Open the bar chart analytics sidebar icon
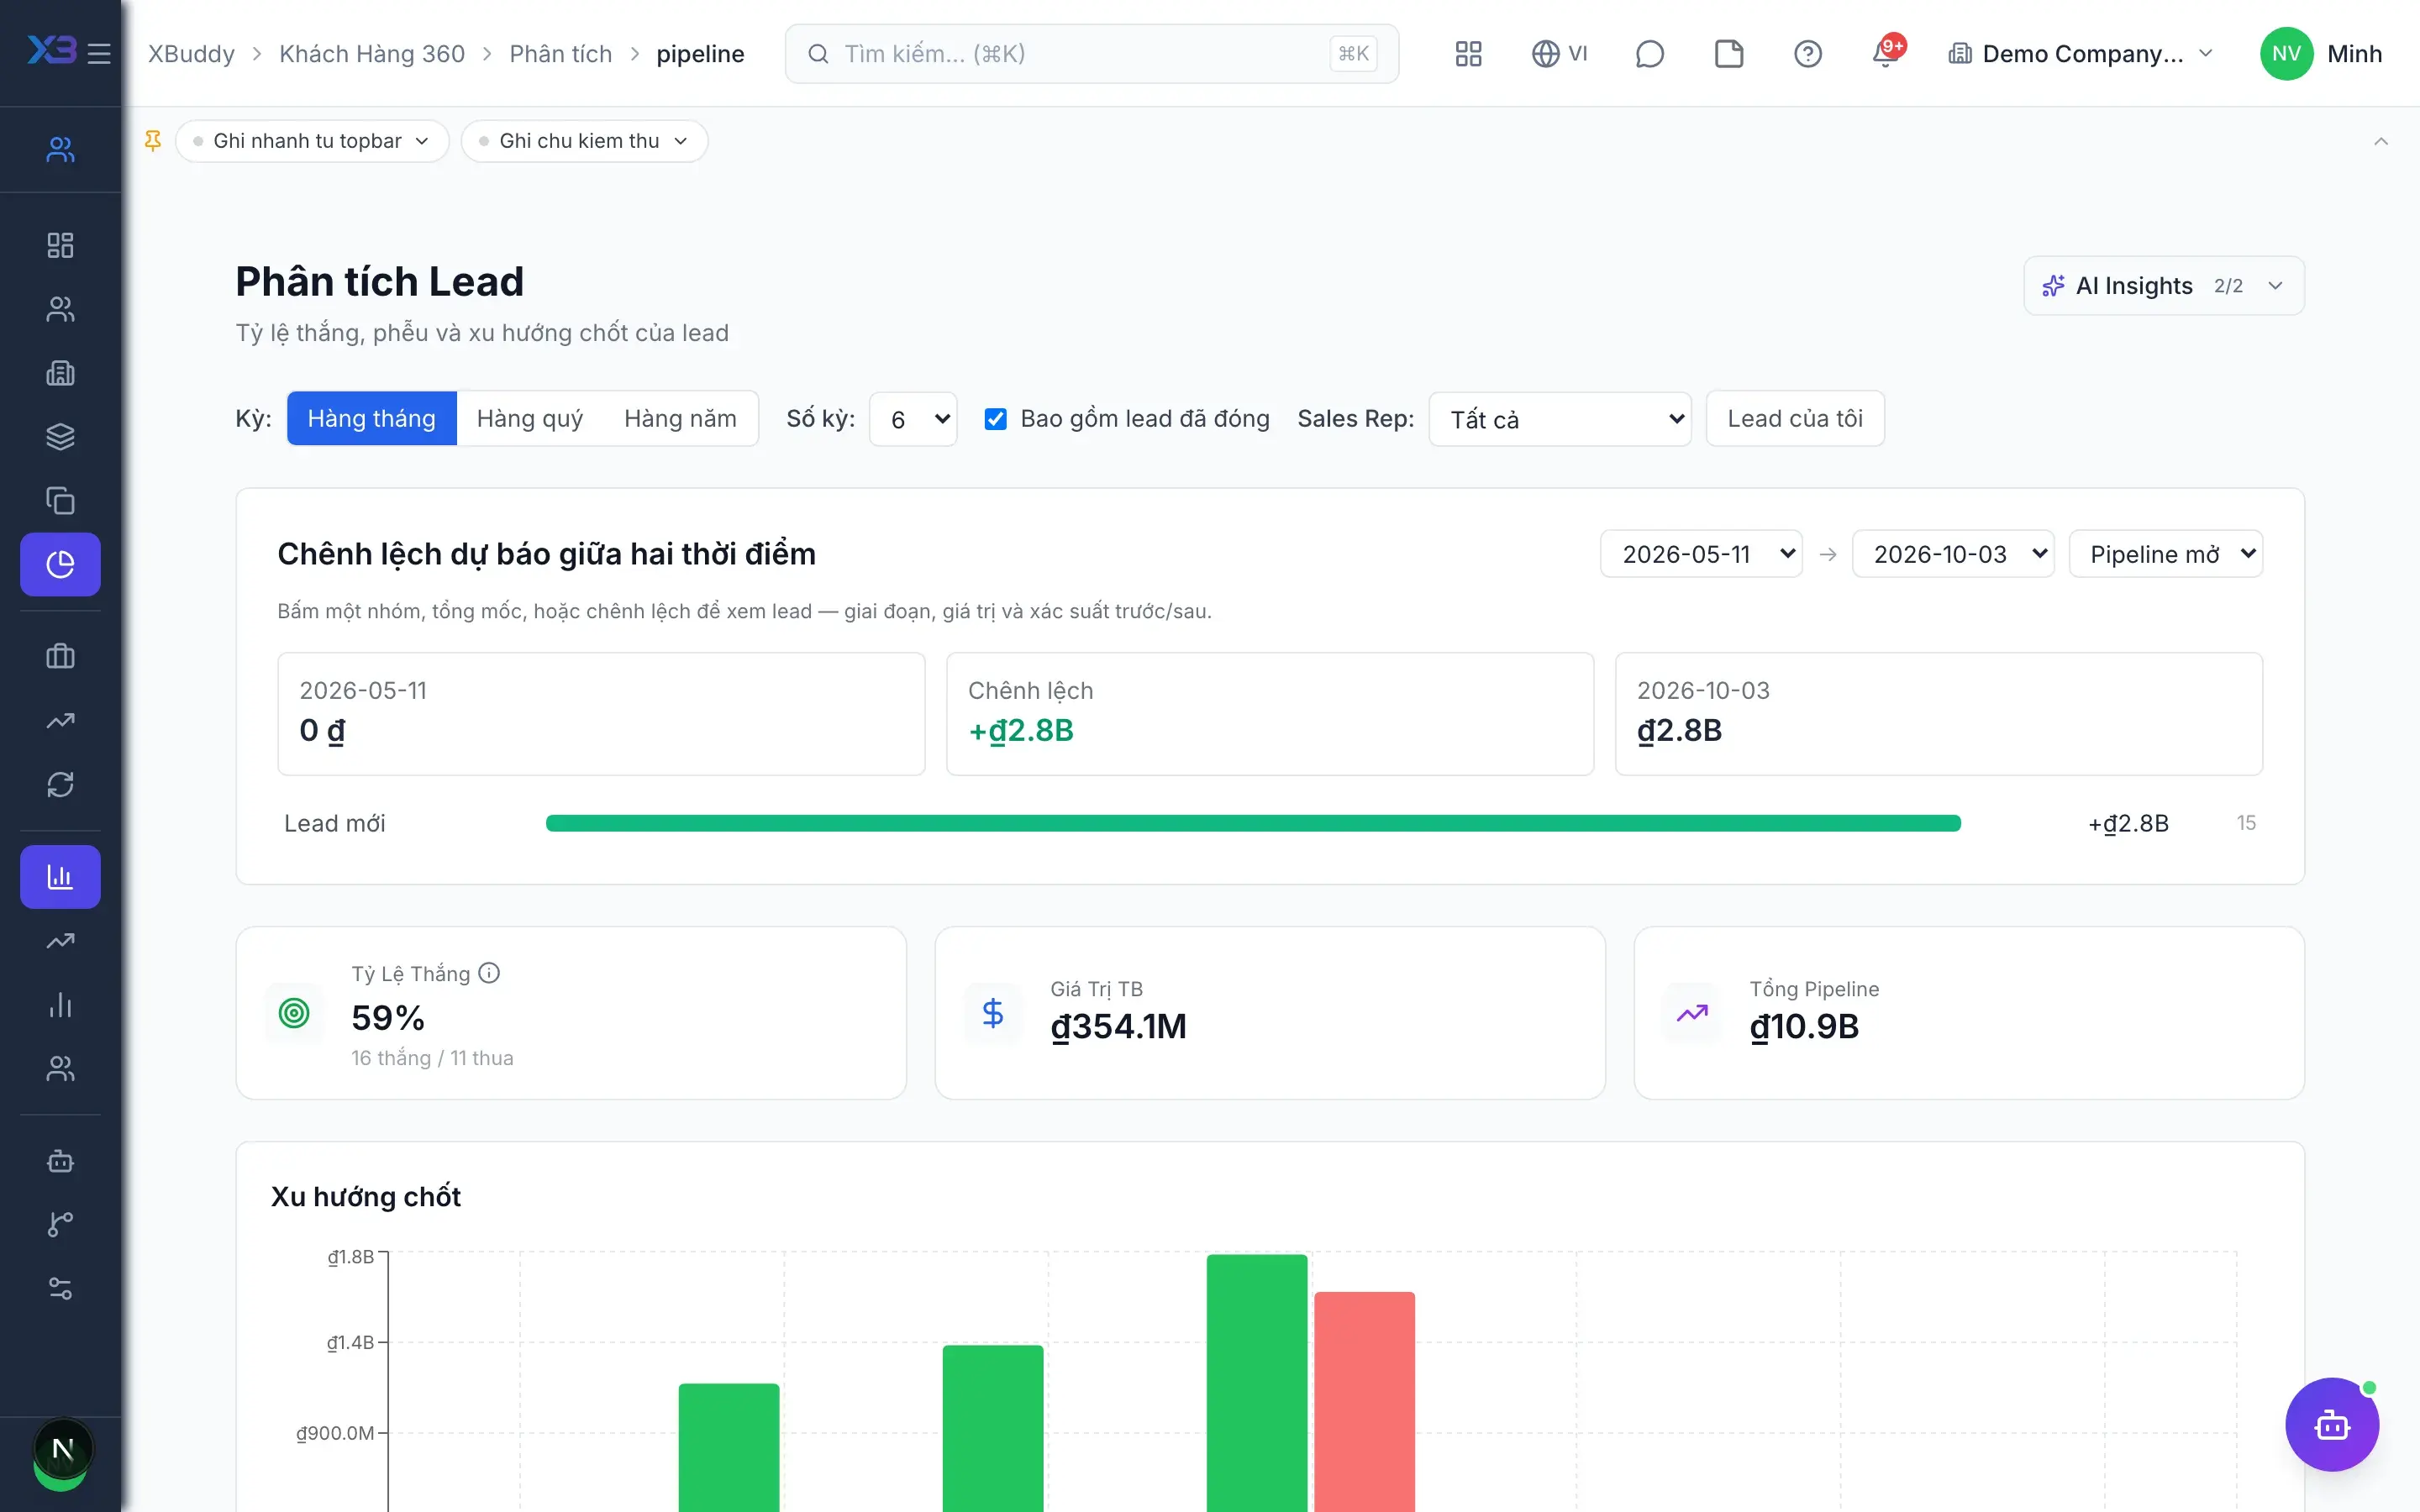The height and width of the screenshot is (1512, 2420). [60, 877]
